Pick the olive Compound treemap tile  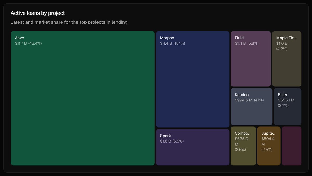click(243, 146)
